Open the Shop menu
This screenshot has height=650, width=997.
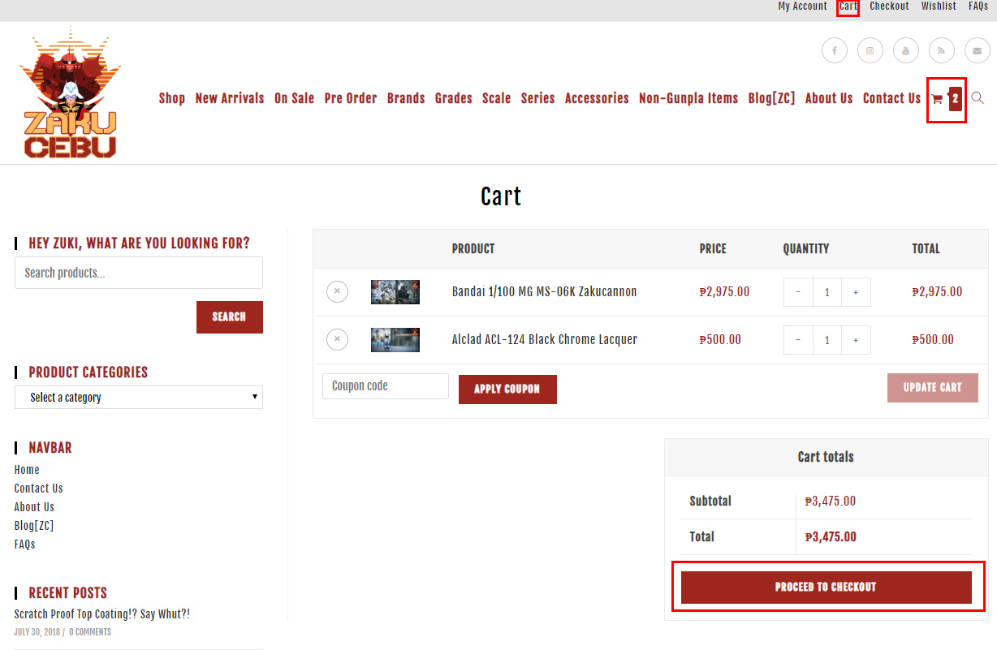[172, 98]
